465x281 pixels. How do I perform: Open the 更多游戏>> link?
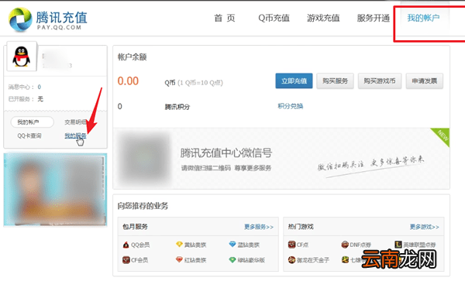pos(425,227)
